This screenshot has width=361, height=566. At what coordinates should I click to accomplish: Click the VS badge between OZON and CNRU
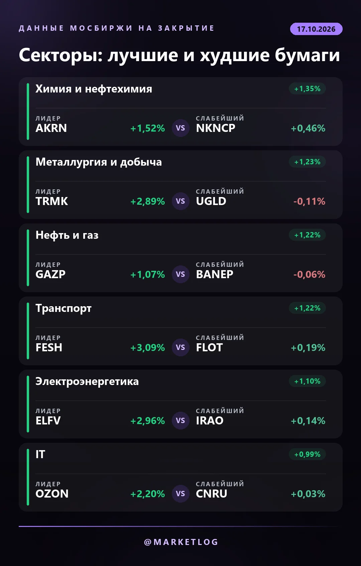tap(180, 494)
